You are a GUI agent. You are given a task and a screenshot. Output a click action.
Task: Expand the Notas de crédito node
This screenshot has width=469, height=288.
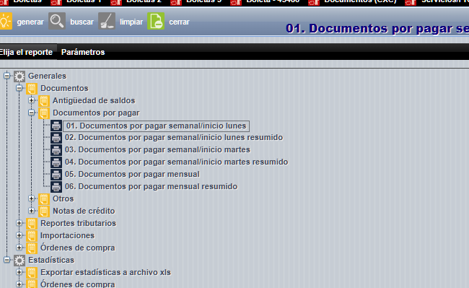coord(32,211)
